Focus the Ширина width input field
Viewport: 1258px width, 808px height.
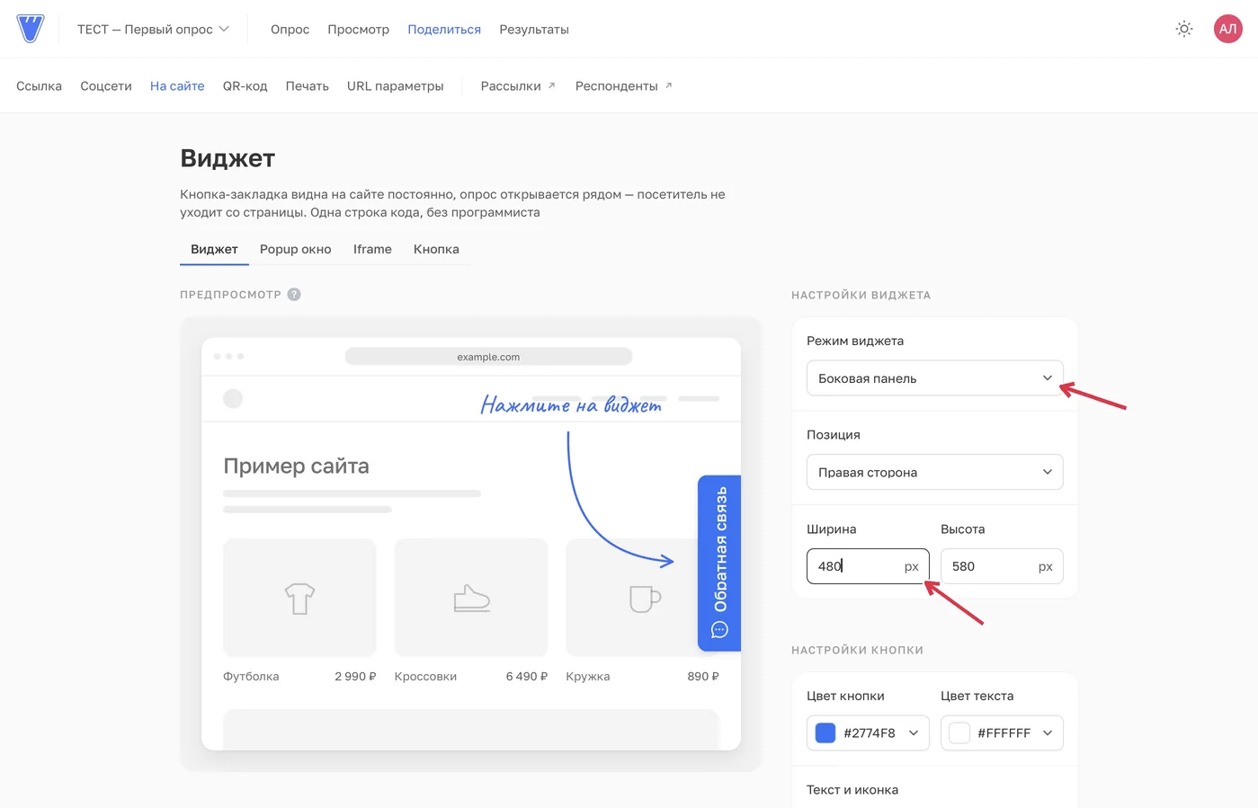(x=868, y=566)
